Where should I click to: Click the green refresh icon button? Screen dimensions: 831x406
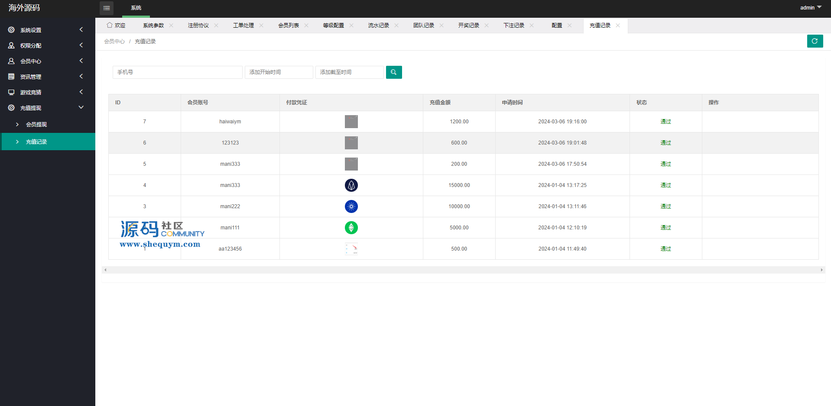click(815, 41)
